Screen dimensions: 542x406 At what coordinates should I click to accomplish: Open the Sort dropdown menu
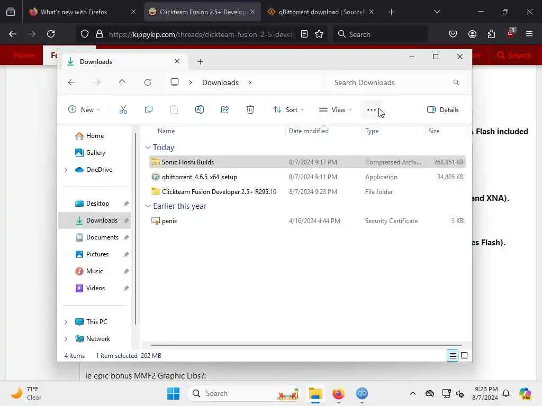[288, 110]
